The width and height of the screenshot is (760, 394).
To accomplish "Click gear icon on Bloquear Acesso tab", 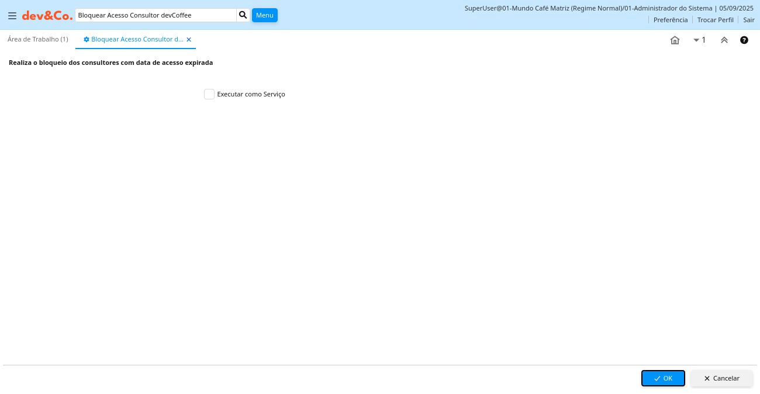I will (87, 40).
